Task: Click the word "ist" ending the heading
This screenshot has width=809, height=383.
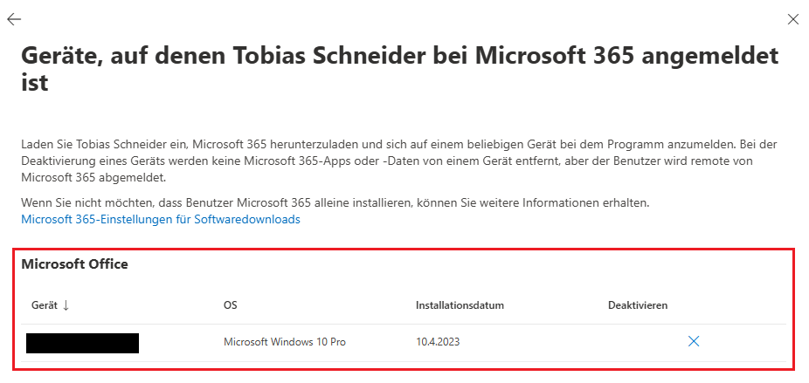Action: (x=33, y=84)
